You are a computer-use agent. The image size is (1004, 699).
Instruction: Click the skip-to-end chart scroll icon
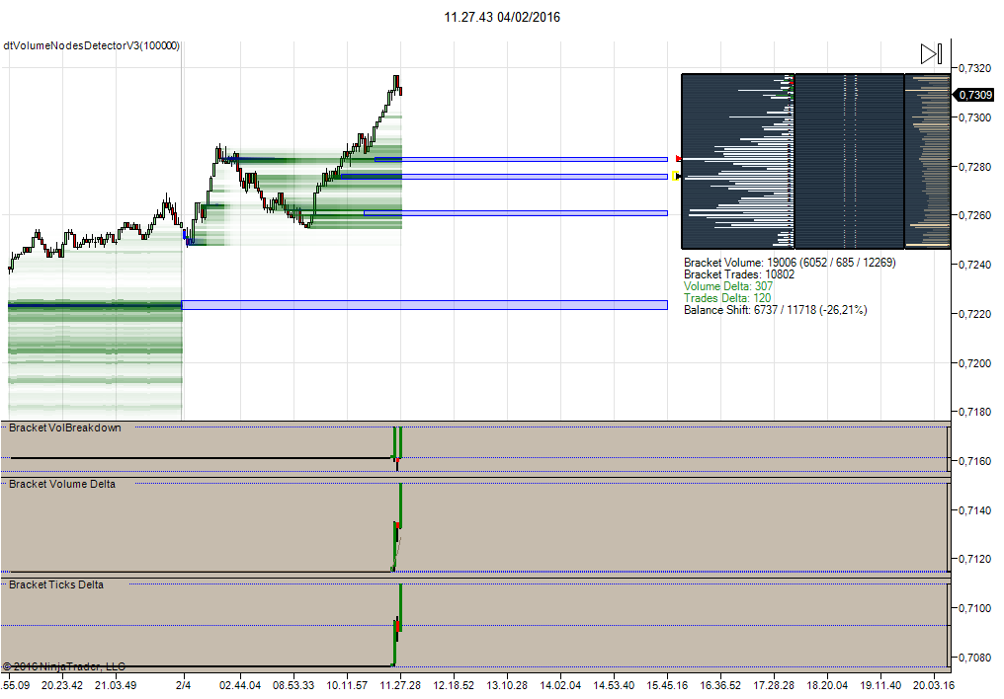[931, 53]
